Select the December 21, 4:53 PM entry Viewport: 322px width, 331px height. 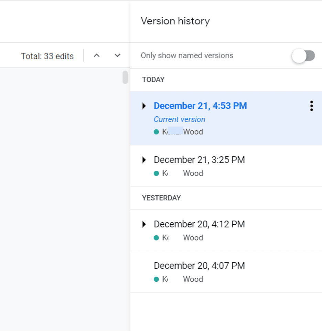[x=200, y=106]
